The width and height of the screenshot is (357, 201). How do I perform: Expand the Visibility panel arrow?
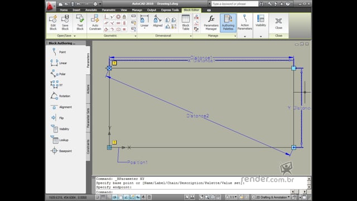tap(260, 36)
